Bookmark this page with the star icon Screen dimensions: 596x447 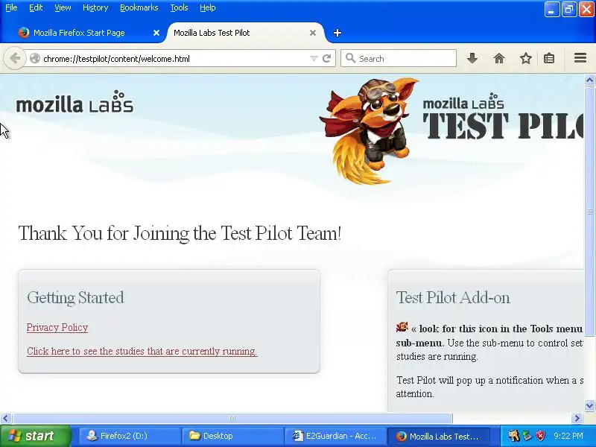click(x=526, y=58)
